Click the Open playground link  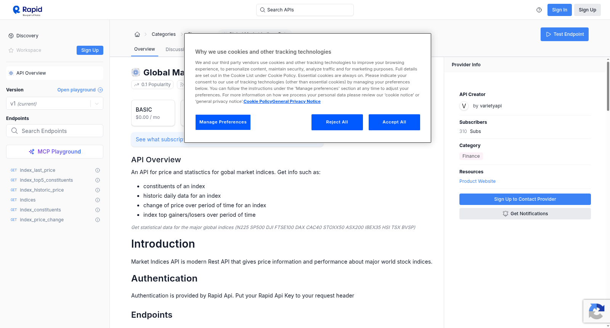tap(77, 90)
